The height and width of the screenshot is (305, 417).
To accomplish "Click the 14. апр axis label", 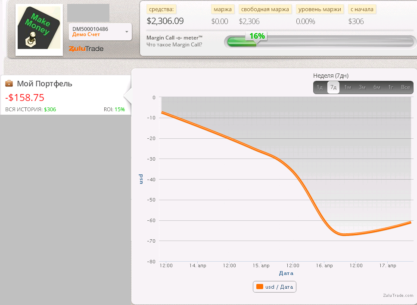I will 198,265.
